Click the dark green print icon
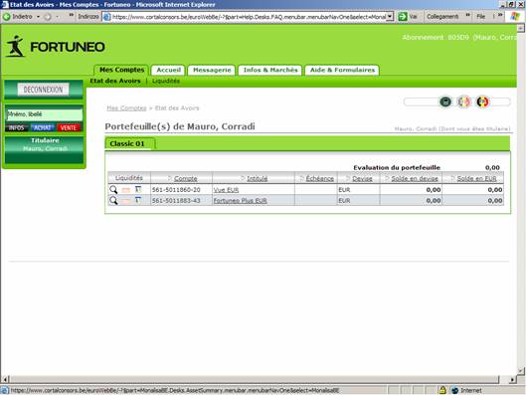This screenshot has height=395, width=526. (x=445, y=101)
